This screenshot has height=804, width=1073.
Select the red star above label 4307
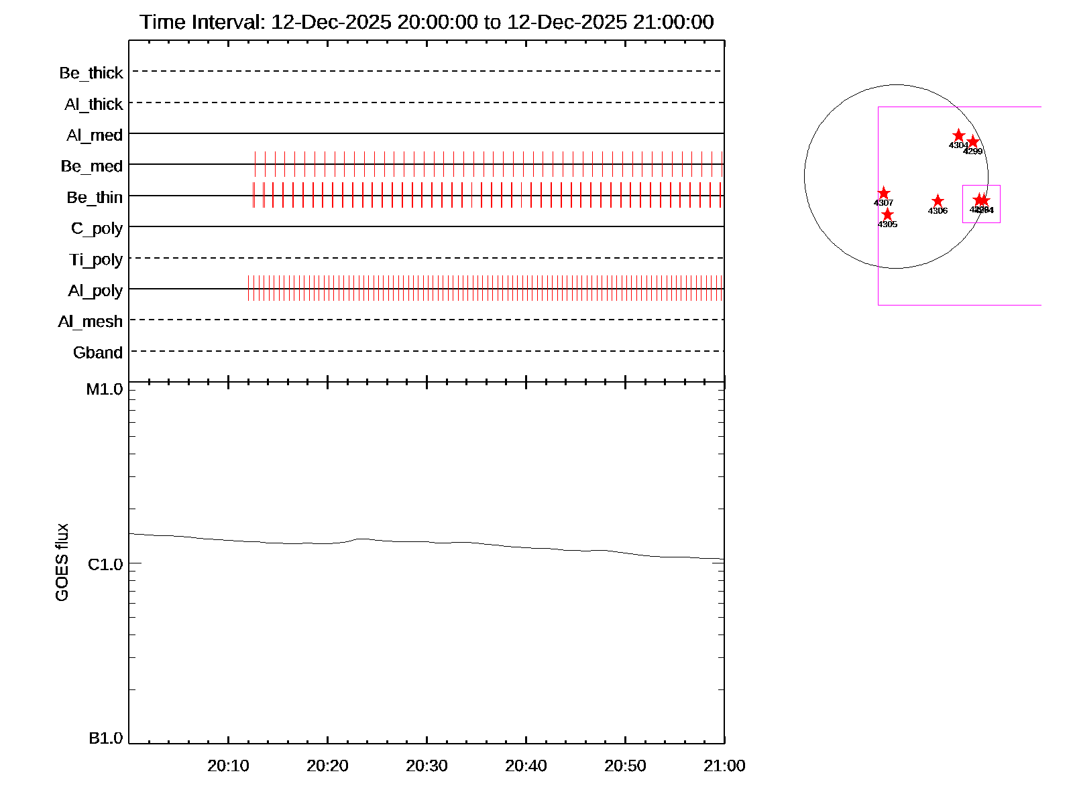tap(883, 193)
